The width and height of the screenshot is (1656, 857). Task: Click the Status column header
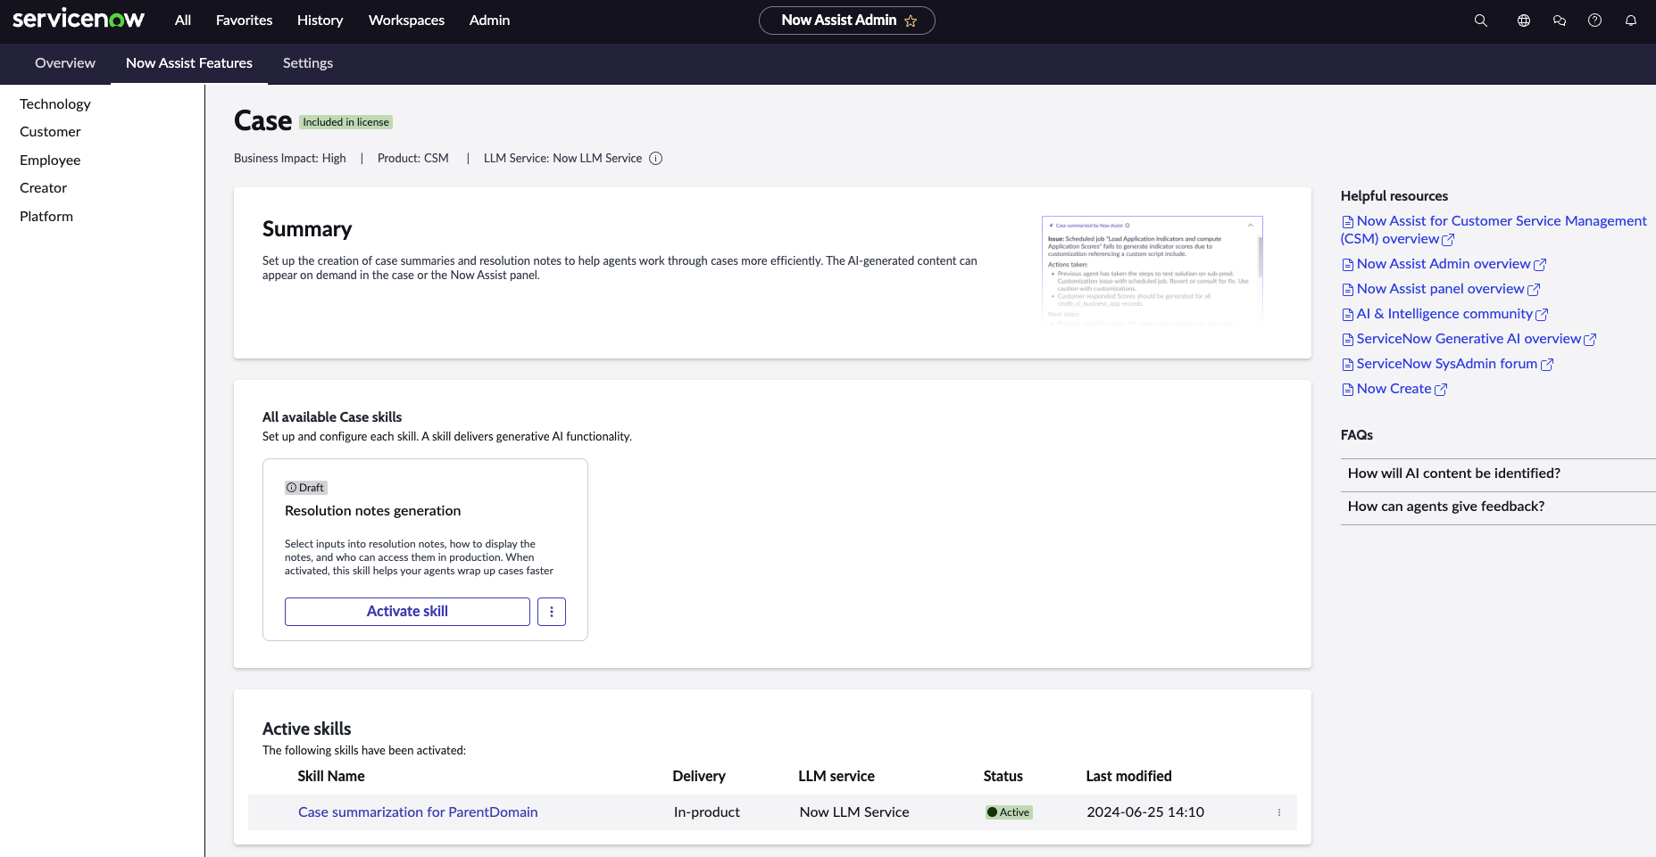click(x=1003, y=777)
